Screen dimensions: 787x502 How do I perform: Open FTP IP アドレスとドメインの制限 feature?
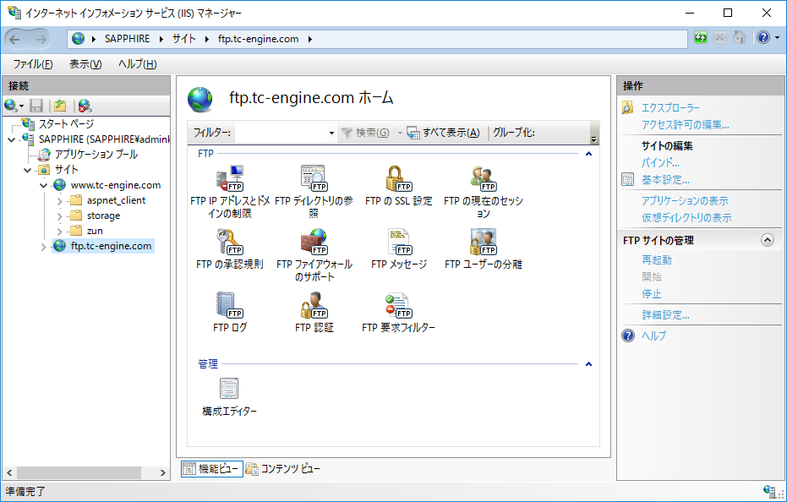click(230, 192)
